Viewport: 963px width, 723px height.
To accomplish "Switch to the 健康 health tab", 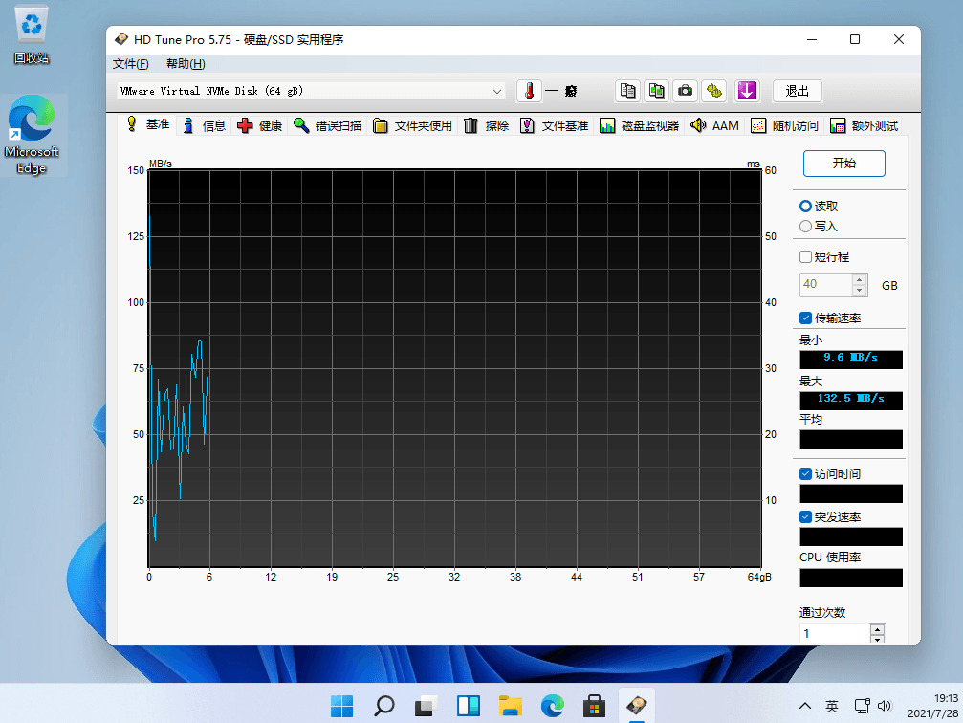I will tap(260, 126).
